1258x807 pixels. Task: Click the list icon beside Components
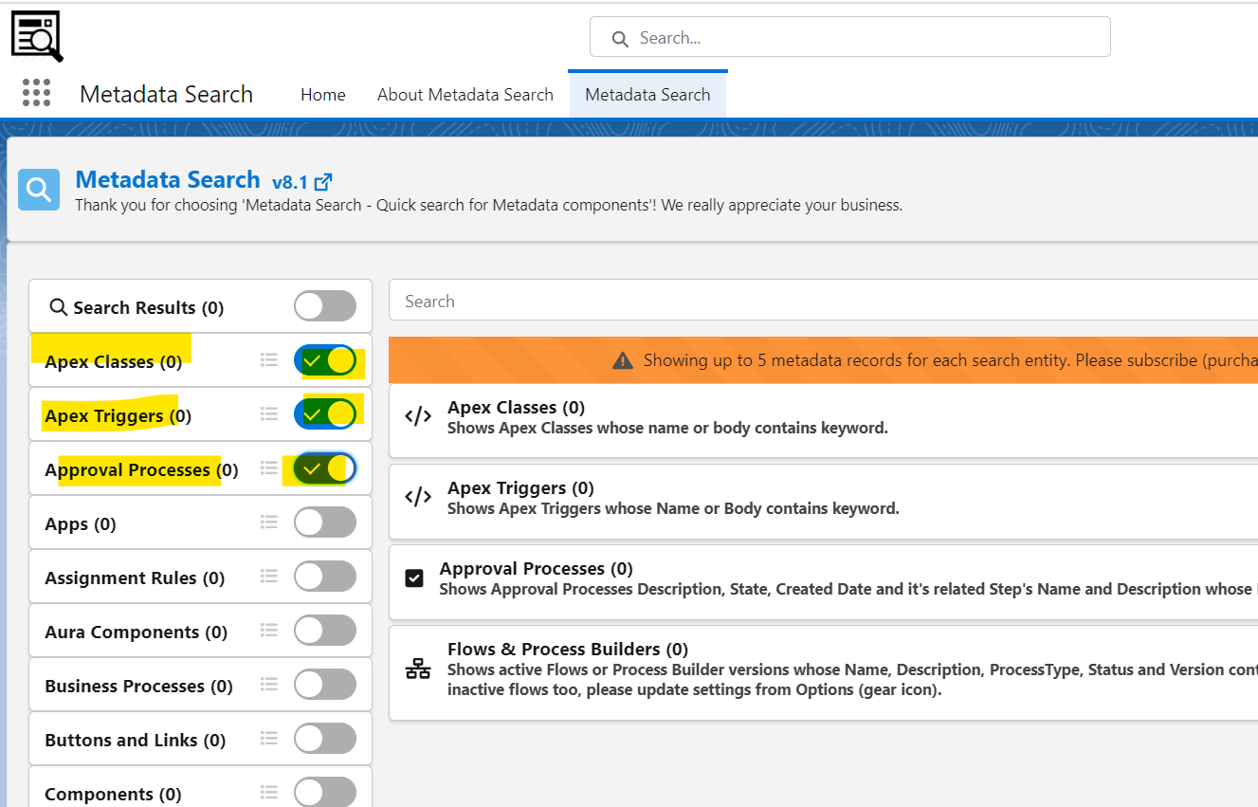[269, 792]
